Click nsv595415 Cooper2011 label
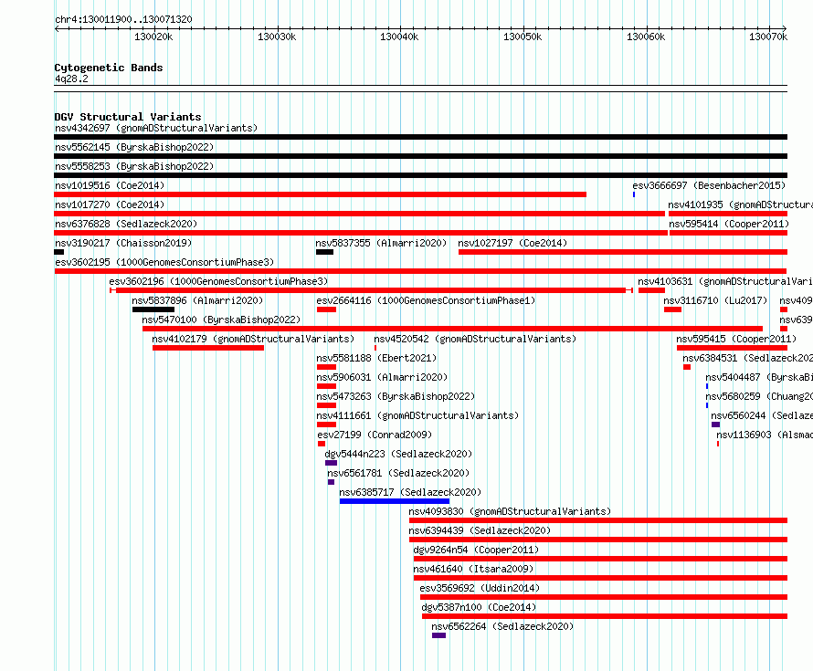 point(736,339)
